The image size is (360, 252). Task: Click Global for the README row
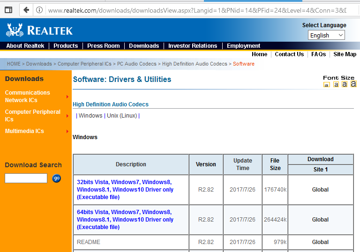(320, 242)
